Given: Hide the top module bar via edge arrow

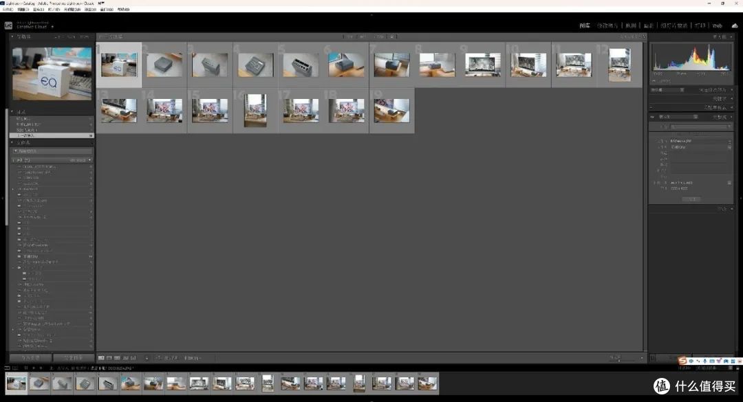Looking at the screenshot, I should 371,14.
